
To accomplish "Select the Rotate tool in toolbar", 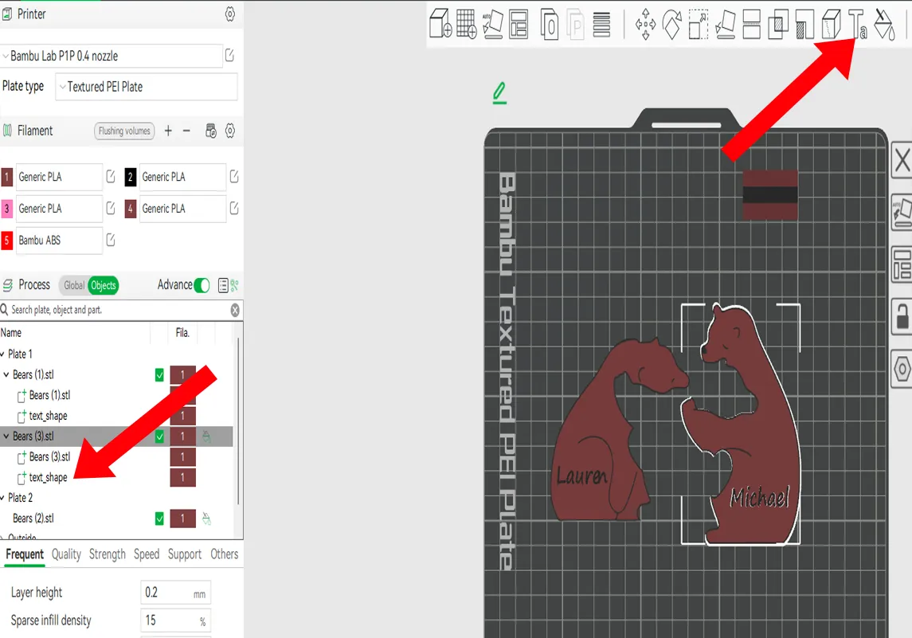I will (671, 25).
